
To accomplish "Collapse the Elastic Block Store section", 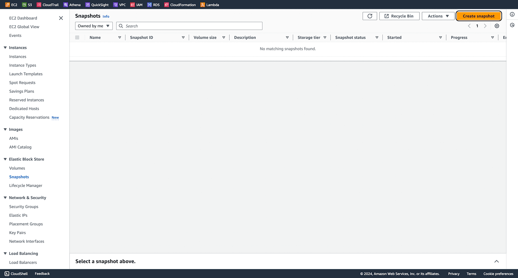I will [x=5, y=159].
